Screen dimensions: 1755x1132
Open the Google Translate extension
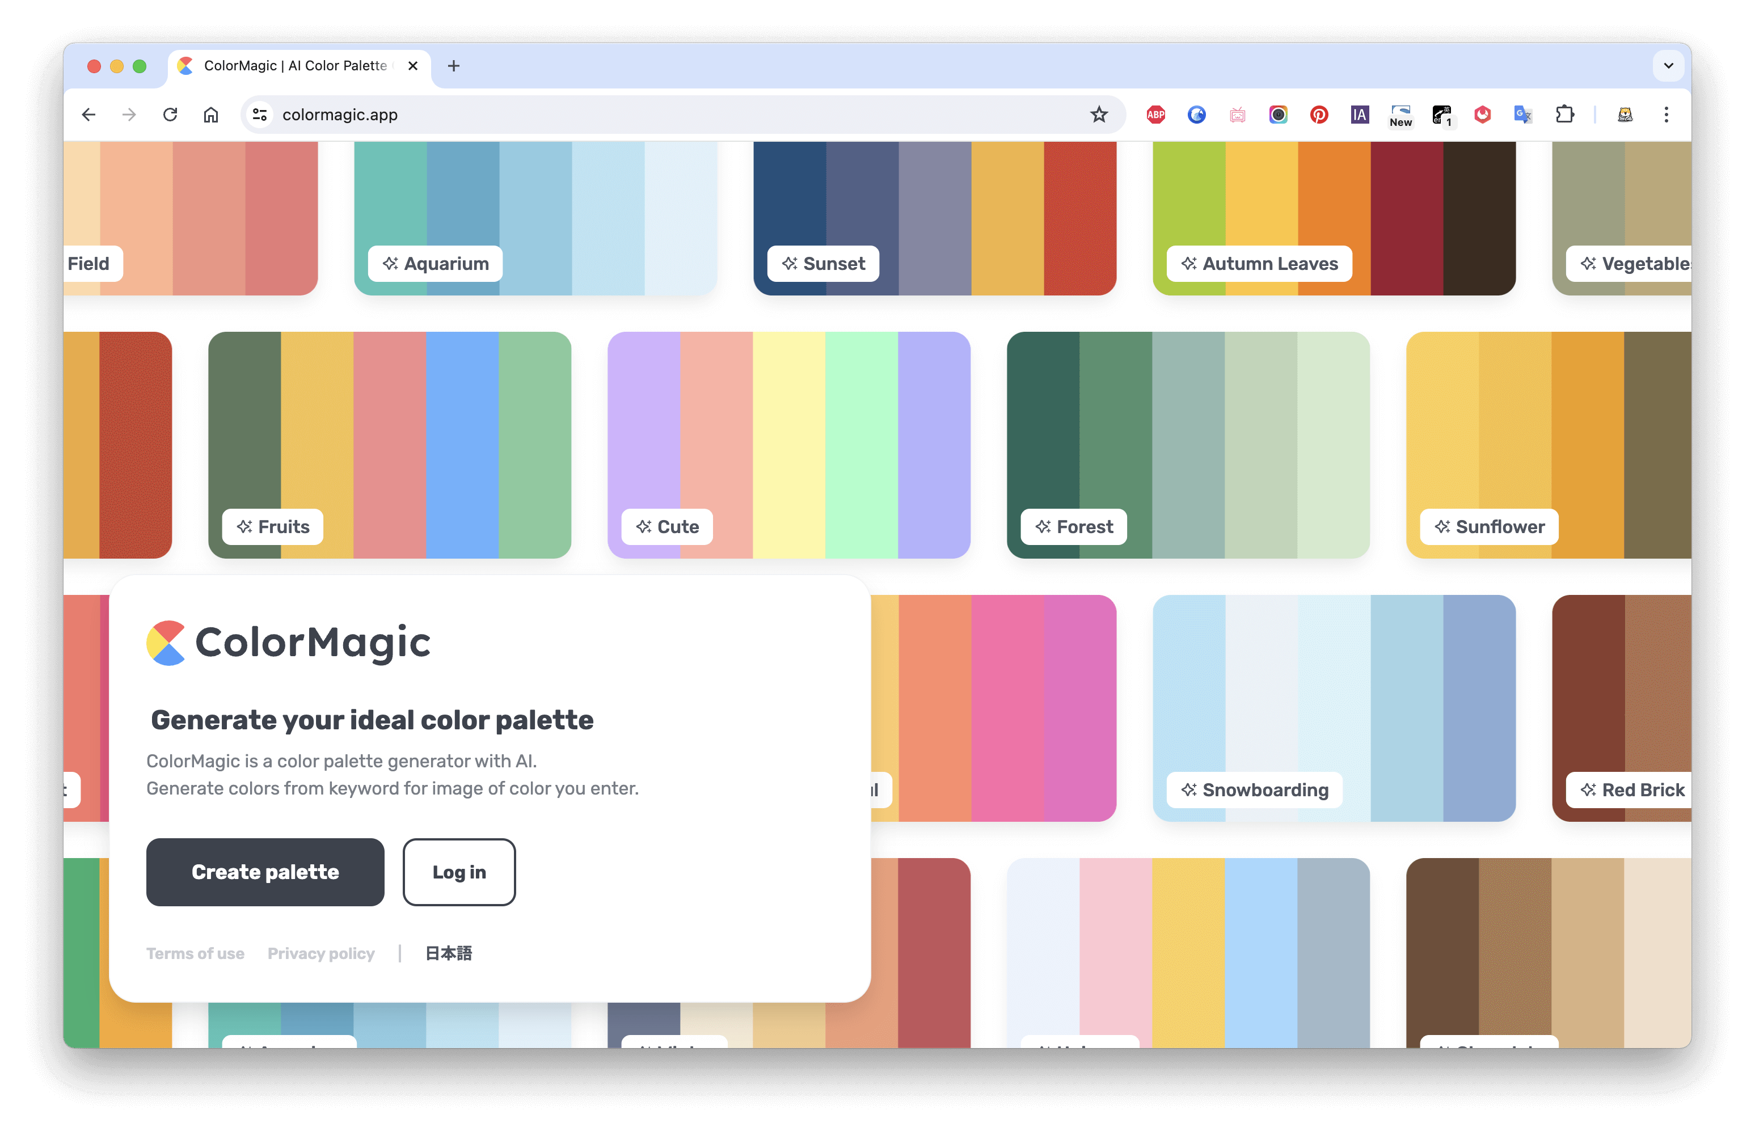click(x=1522, y=115)
